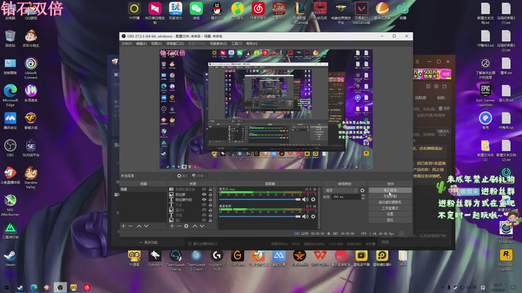Open the 渐变 transition dropdown
522x293 pixels.
[341, 190]
